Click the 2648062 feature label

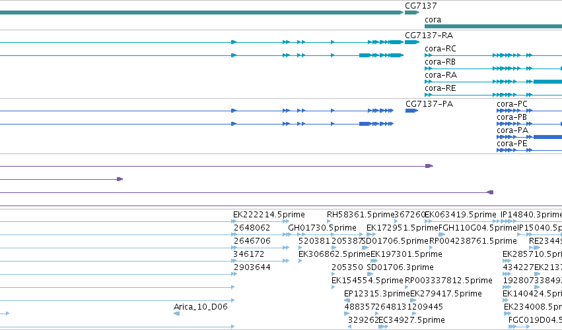(x=252, y=228)
